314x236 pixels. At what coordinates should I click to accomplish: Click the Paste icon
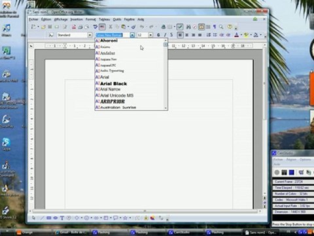124,27
